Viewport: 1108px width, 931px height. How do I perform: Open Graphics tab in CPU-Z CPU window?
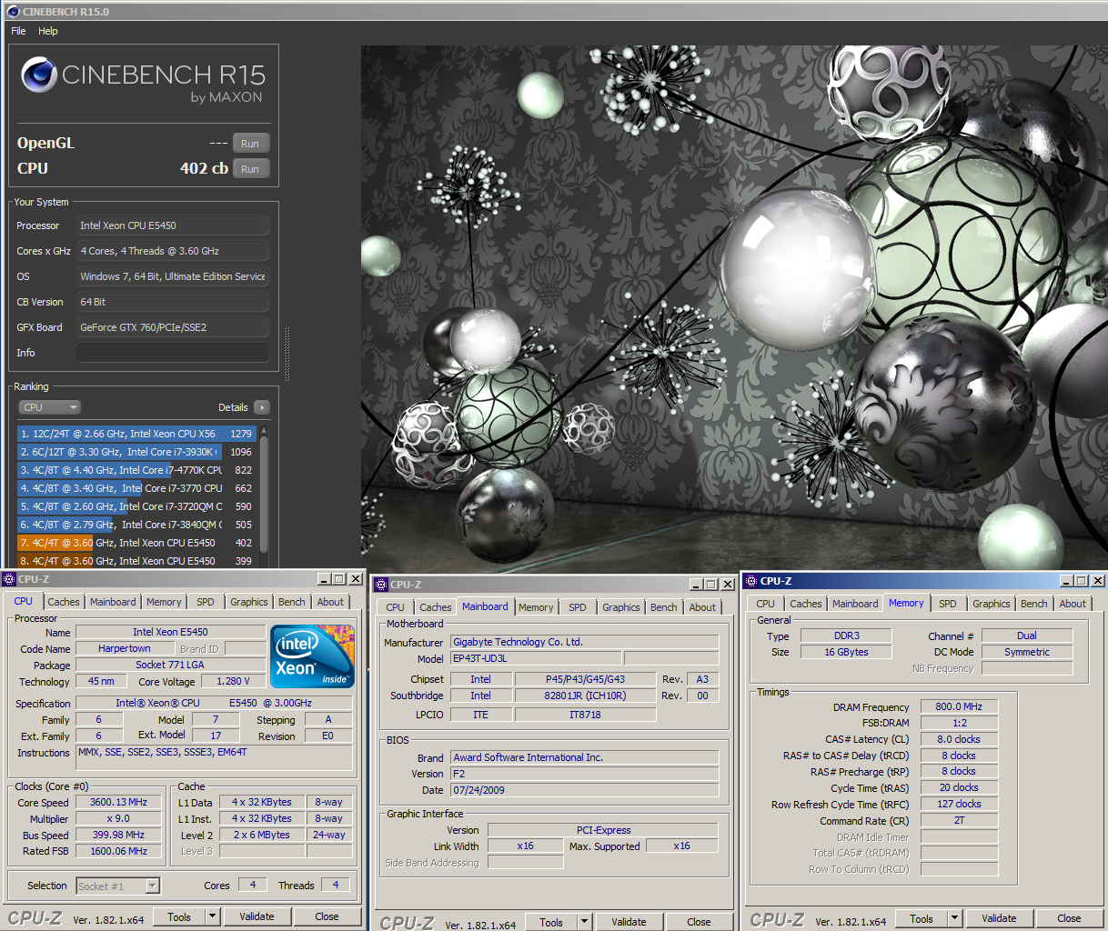(249, 602)
